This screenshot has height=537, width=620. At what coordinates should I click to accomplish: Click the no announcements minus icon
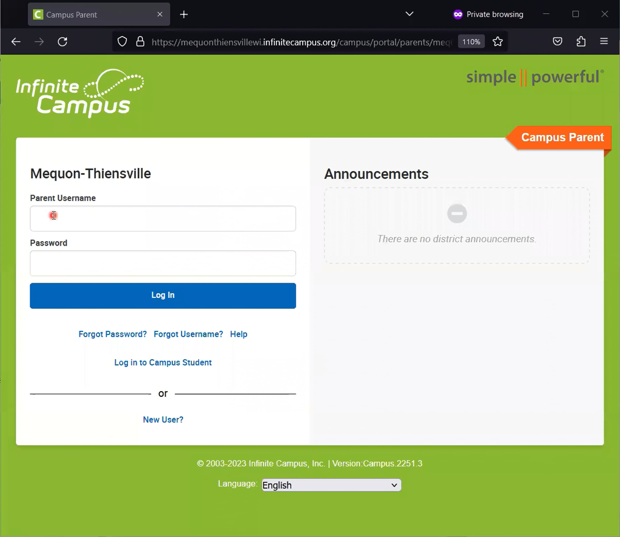(x=457, y=214)
